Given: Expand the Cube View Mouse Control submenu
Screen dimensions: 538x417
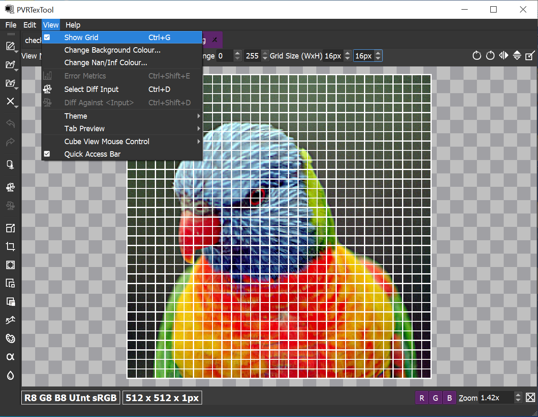Looking at the screenshot, I should 122,141.
